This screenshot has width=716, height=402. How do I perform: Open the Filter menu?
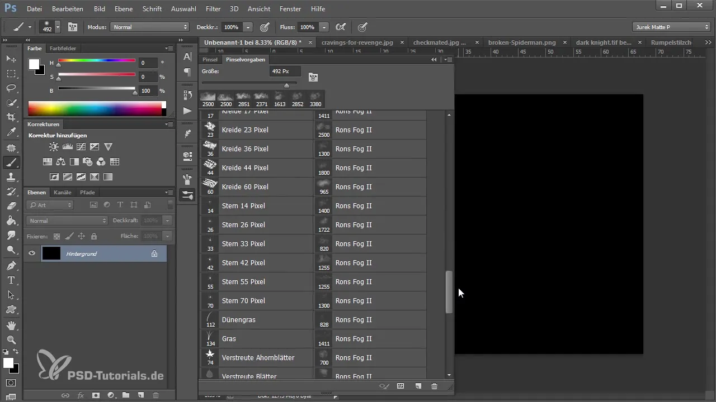[213, 9]
